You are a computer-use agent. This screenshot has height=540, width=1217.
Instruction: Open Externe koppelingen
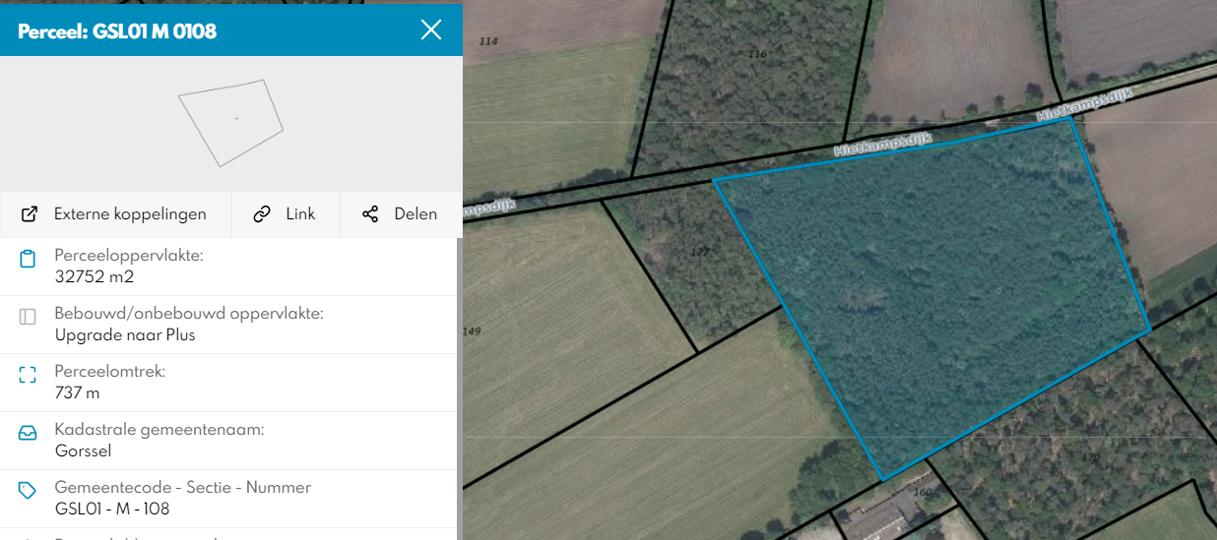(115, 213)
